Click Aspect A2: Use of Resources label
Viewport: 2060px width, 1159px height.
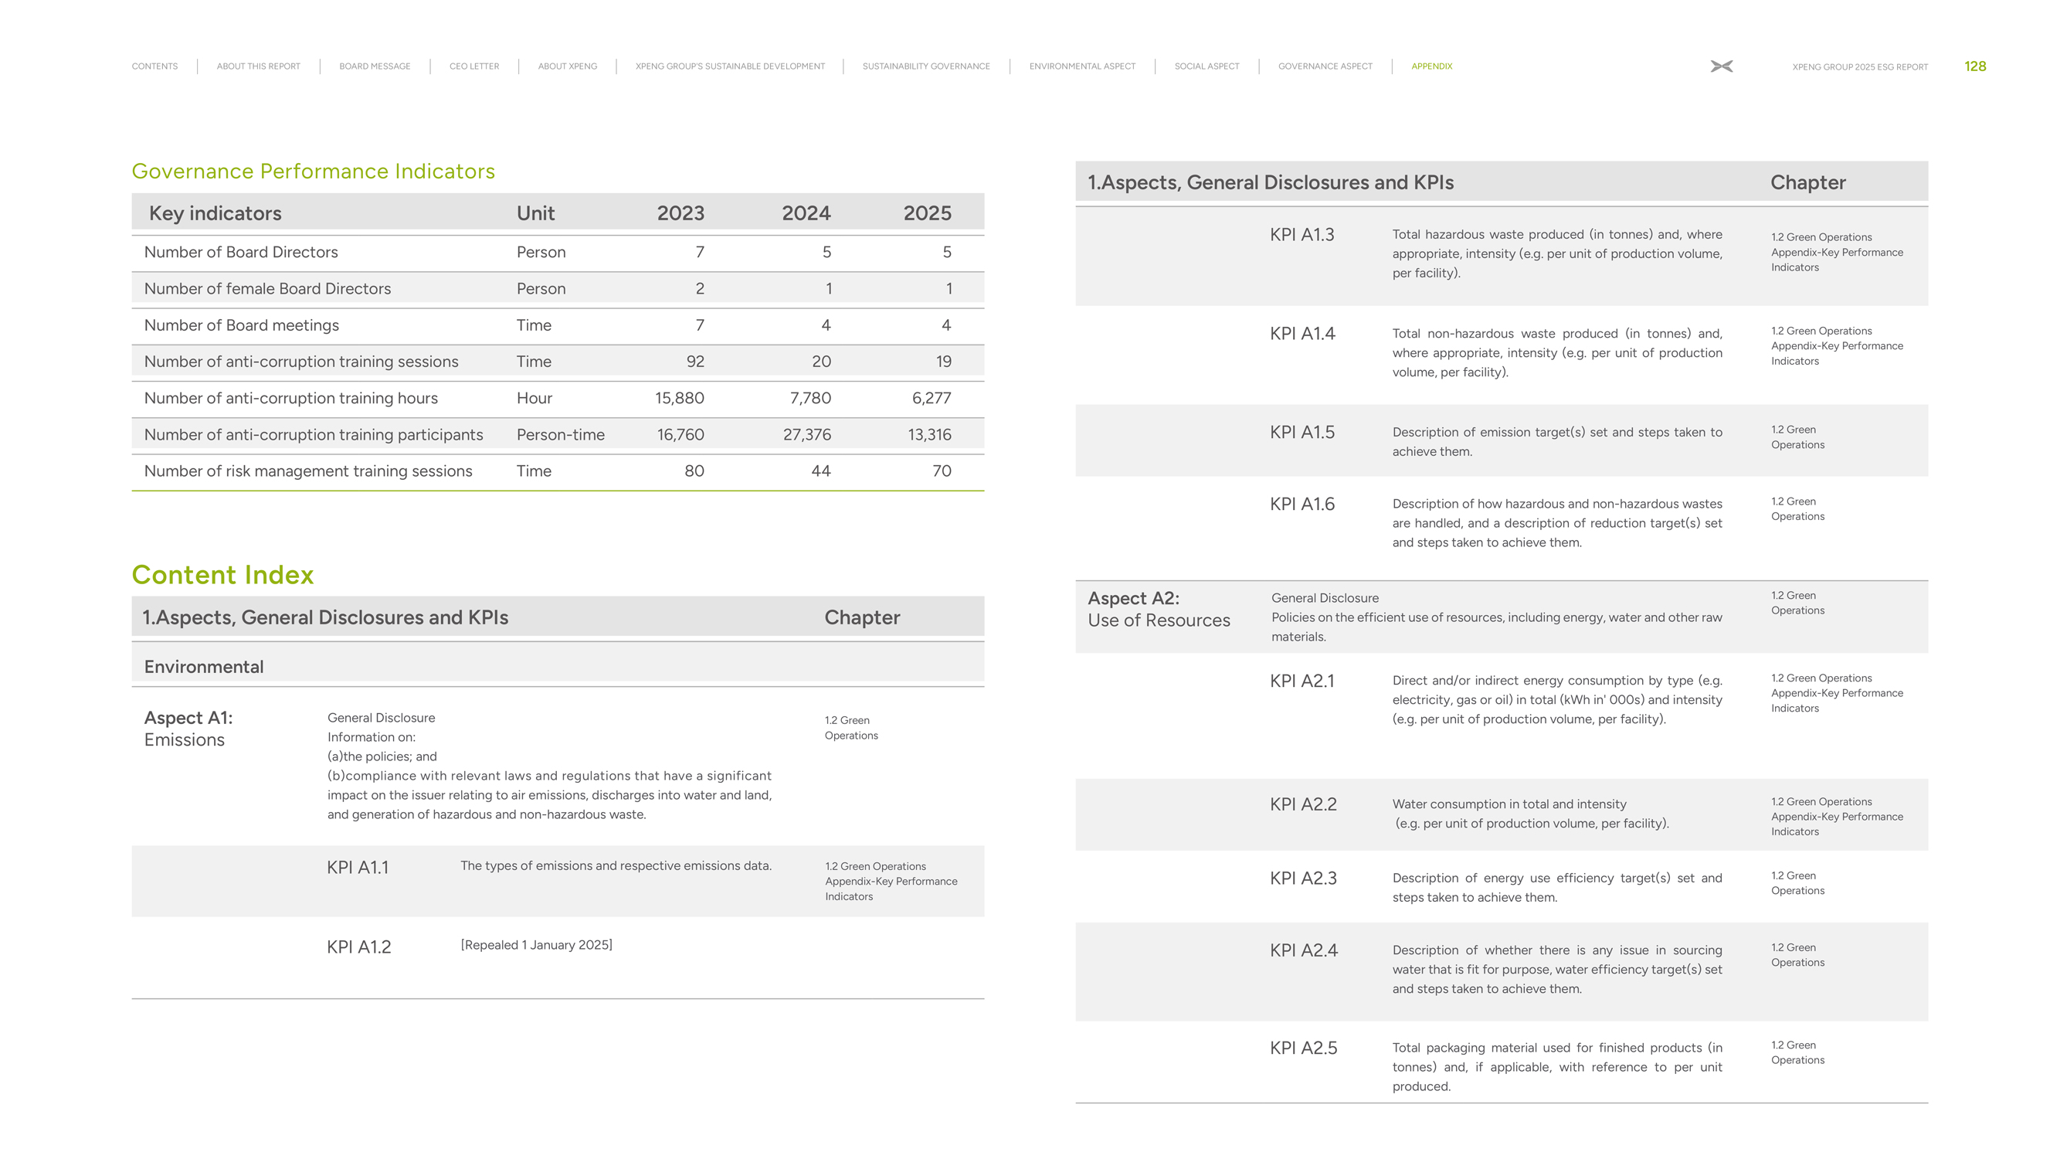point(1158,609)
